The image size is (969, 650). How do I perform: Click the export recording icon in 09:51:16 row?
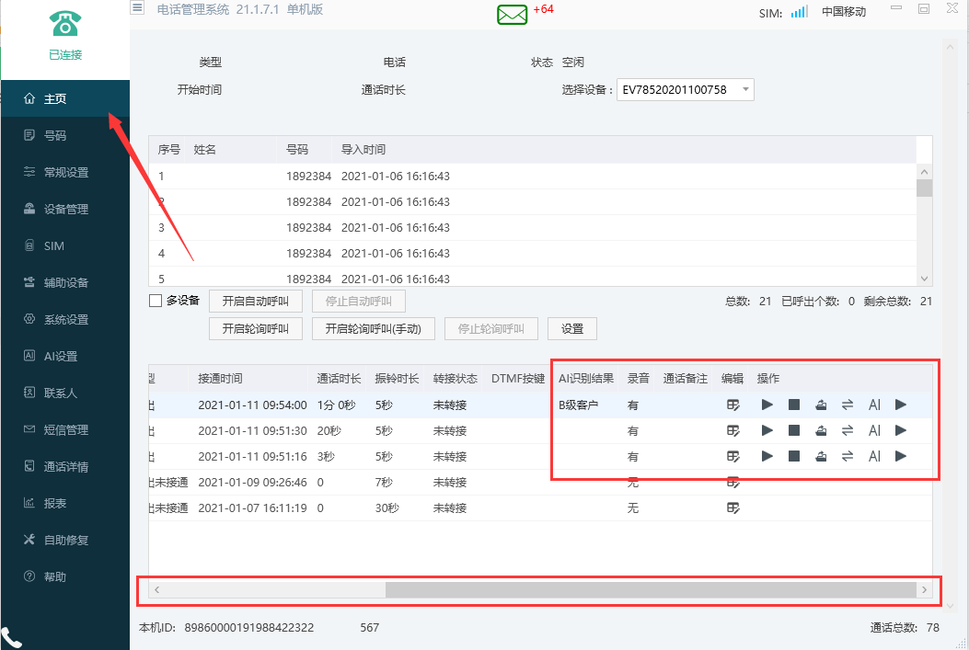pos(821,457)
